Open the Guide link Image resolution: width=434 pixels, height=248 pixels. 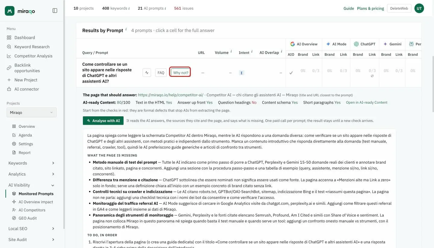(349, 8)
